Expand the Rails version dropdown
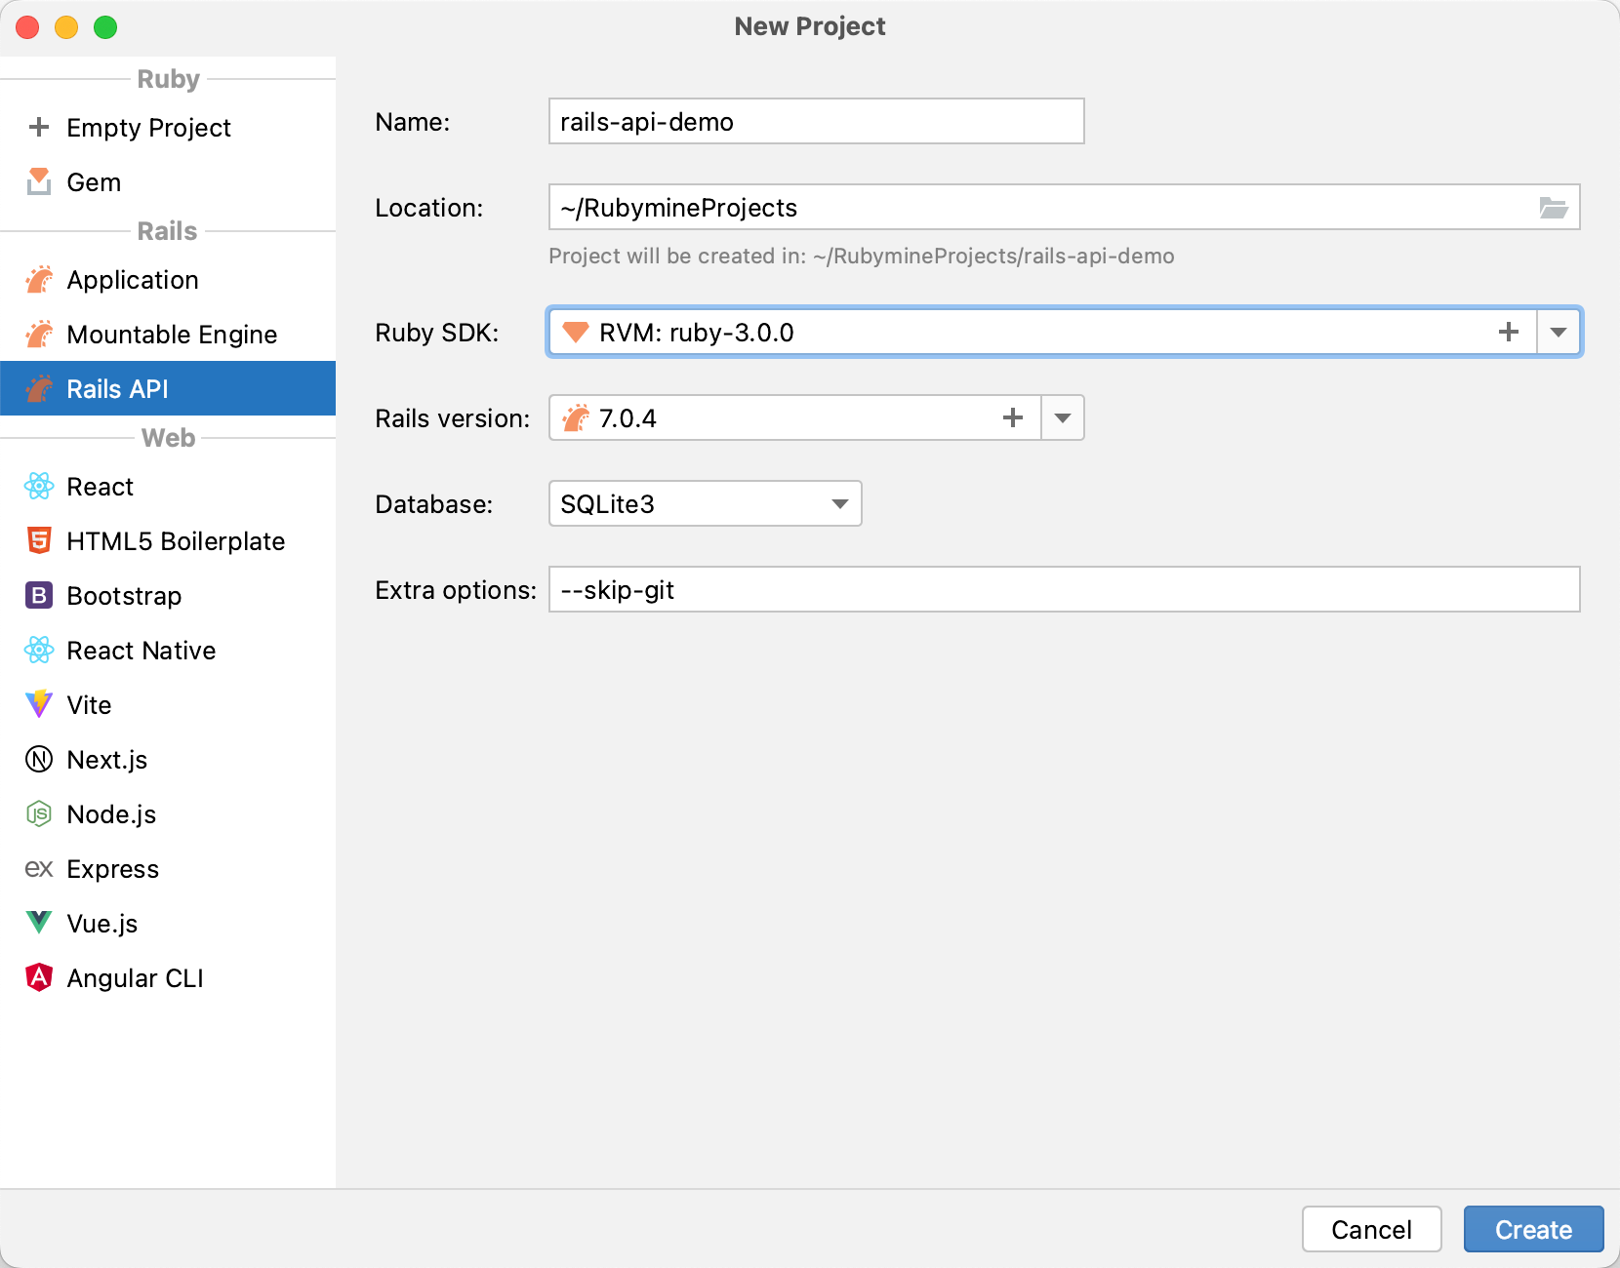Screen dimensions: 1620x1268 (x=1063, y=417)
